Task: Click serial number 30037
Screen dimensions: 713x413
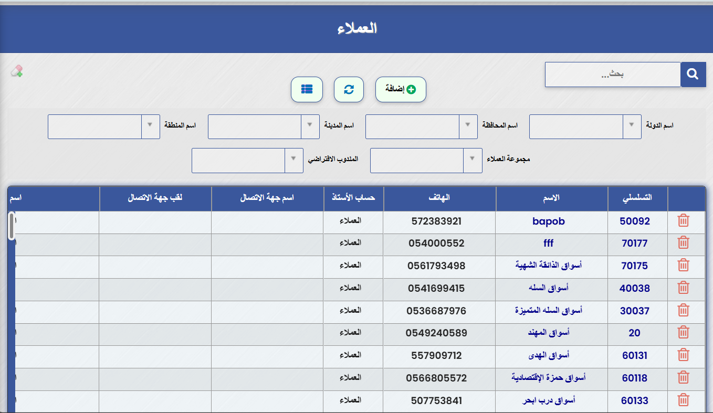Action: (x=635, y=311)
